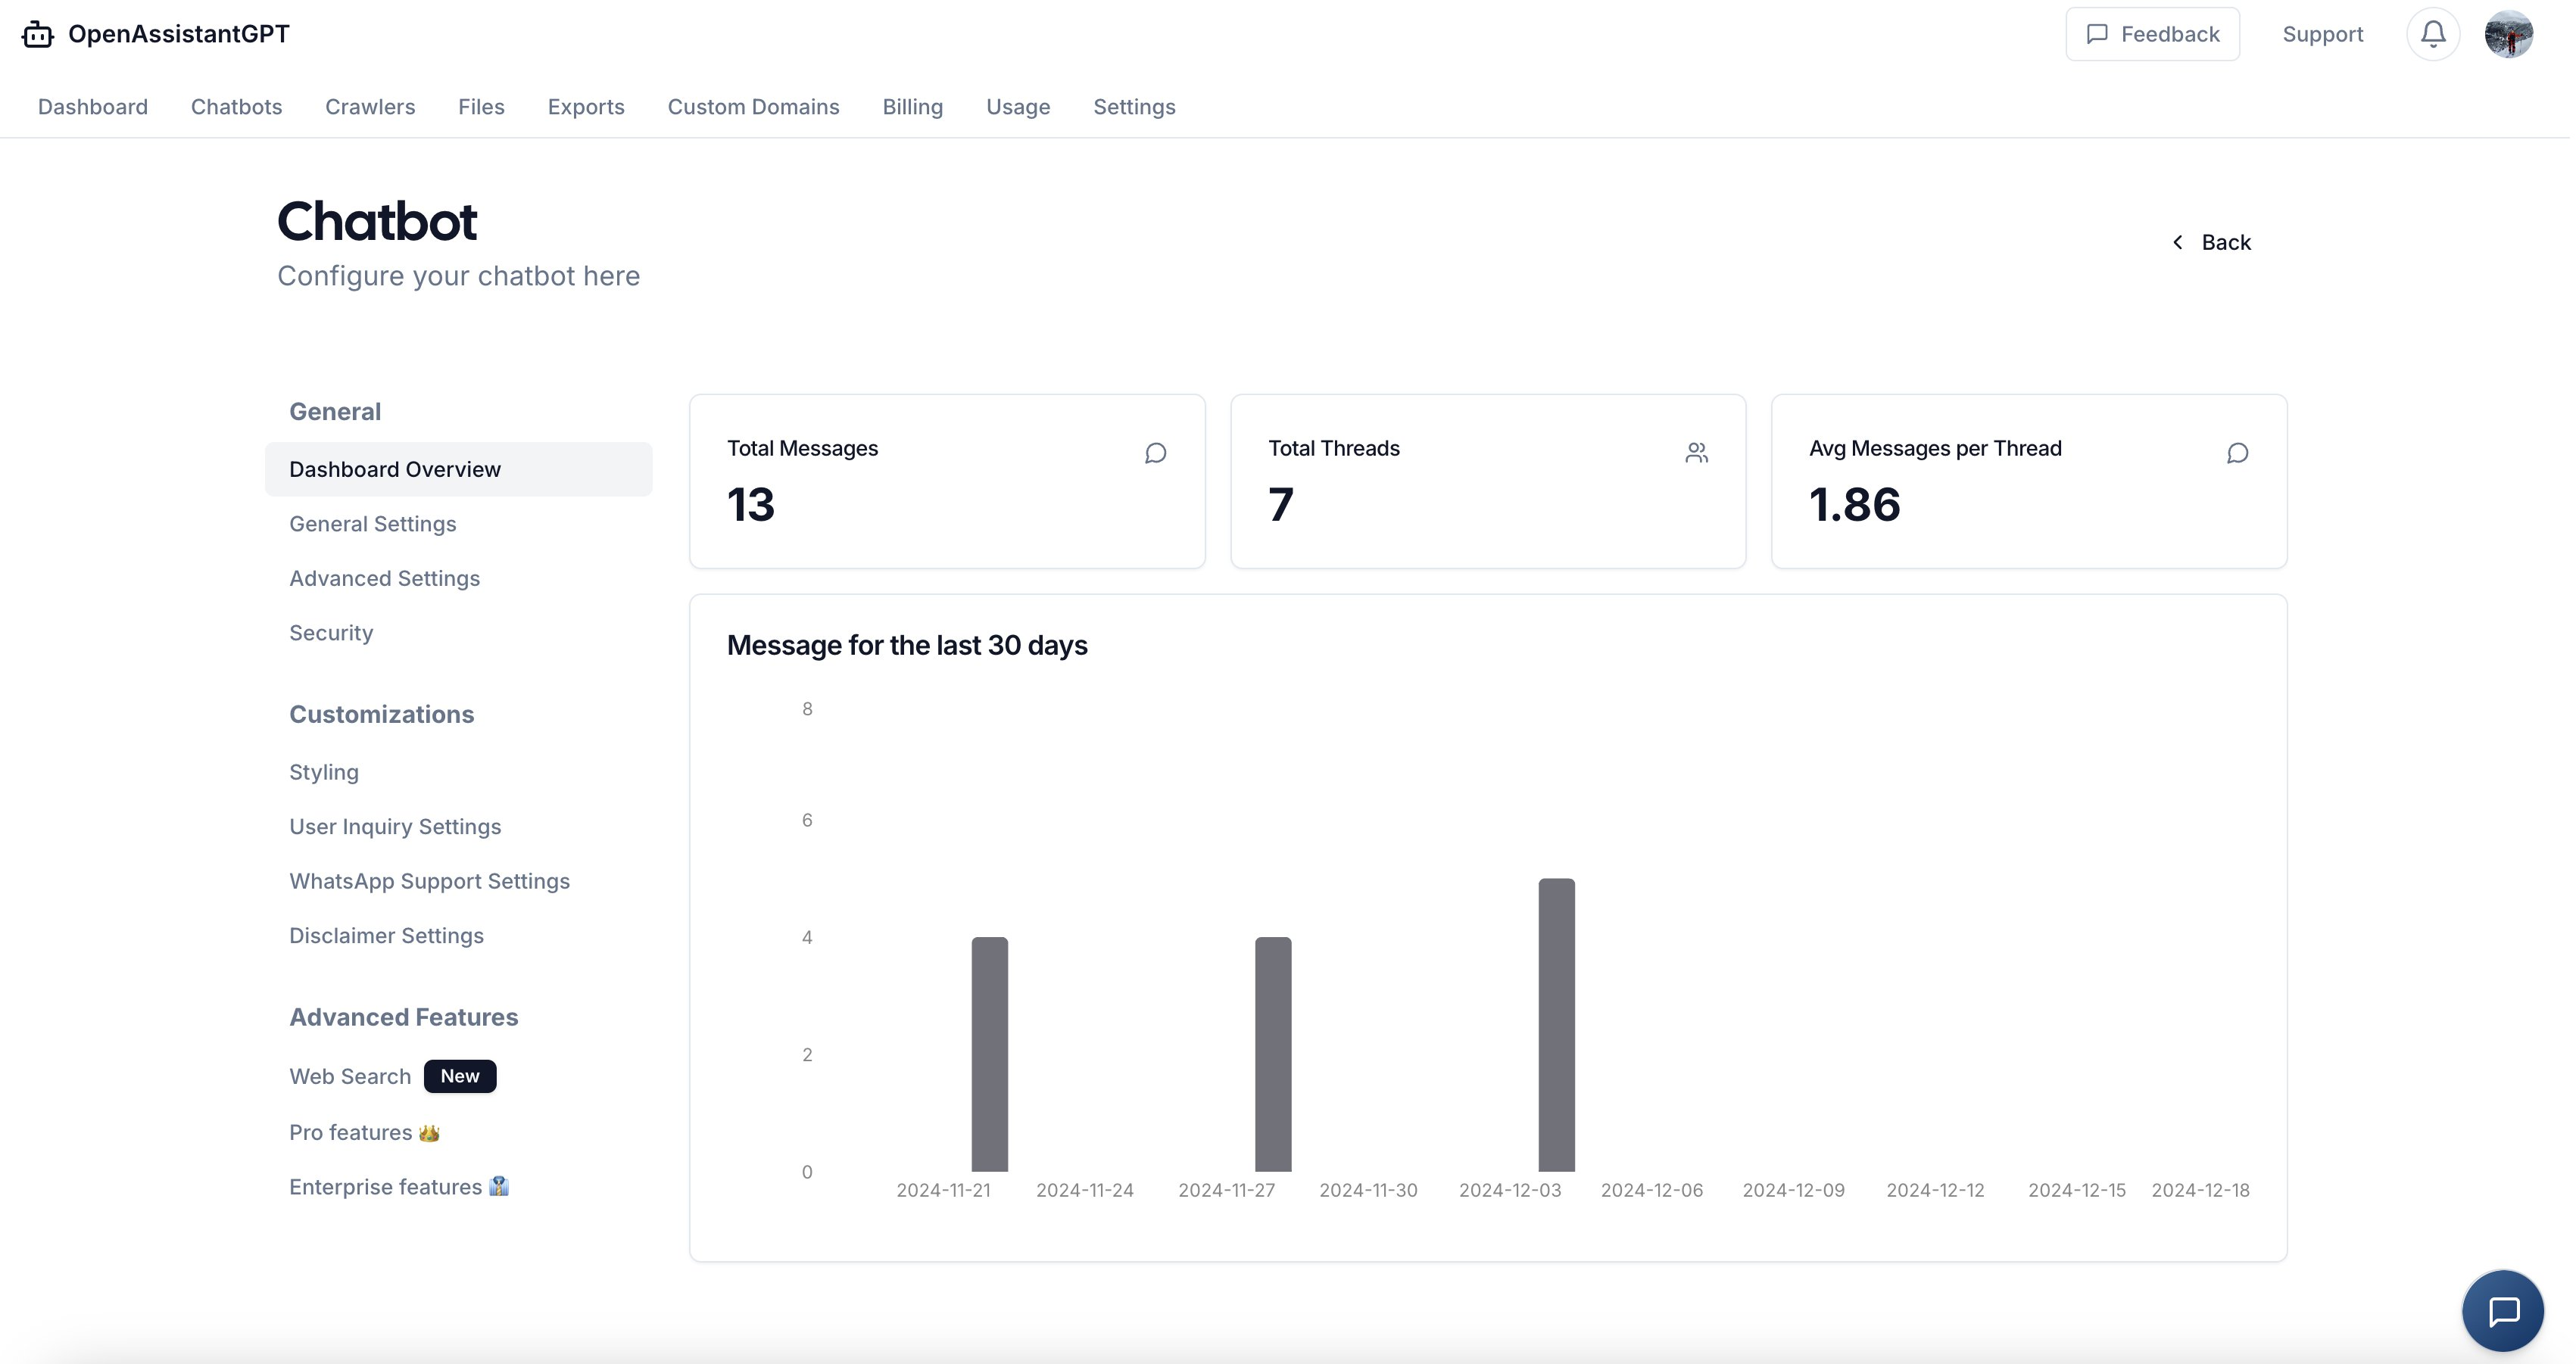Open Advanced Settings in the sidebar

[384, 578]
